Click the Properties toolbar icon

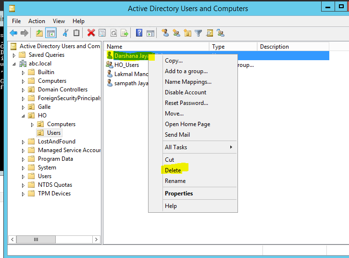[102, 33]
